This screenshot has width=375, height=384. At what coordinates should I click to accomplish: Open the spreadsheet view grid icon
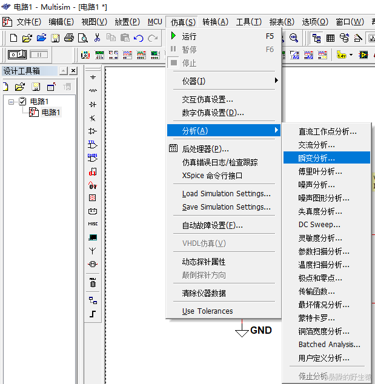click(330, 38)
